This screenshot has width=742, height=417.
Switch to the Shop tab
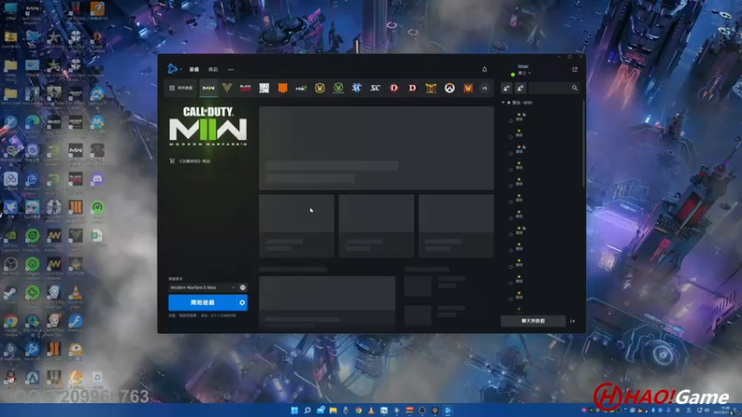point(213,69)
